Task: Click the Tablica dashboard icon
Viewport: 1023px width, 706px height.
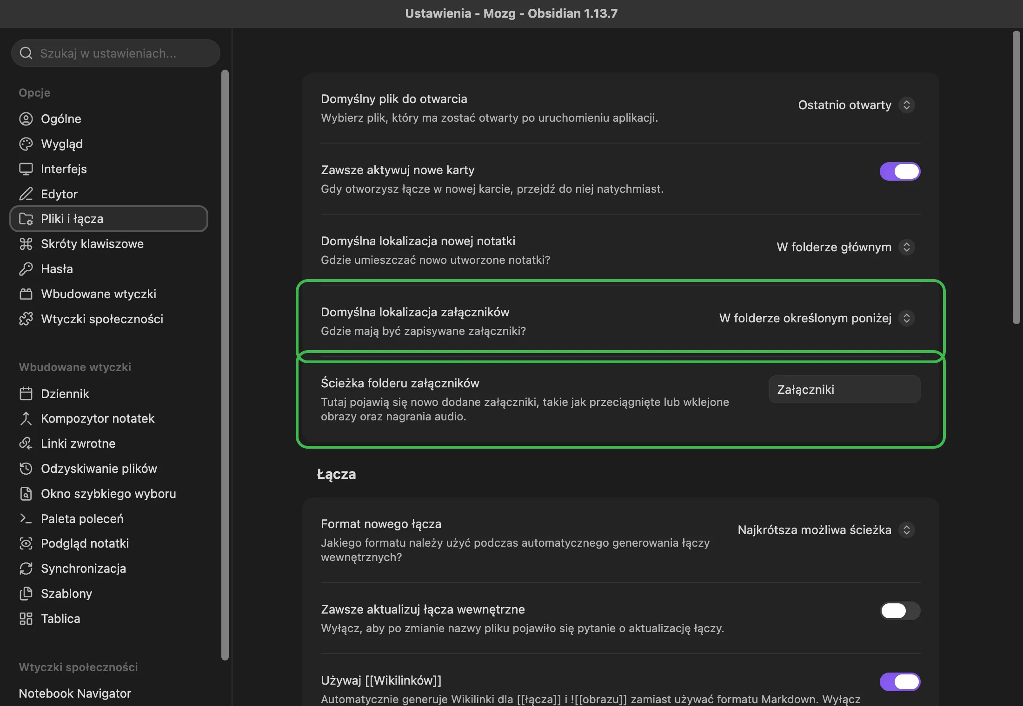Action: 26,619
